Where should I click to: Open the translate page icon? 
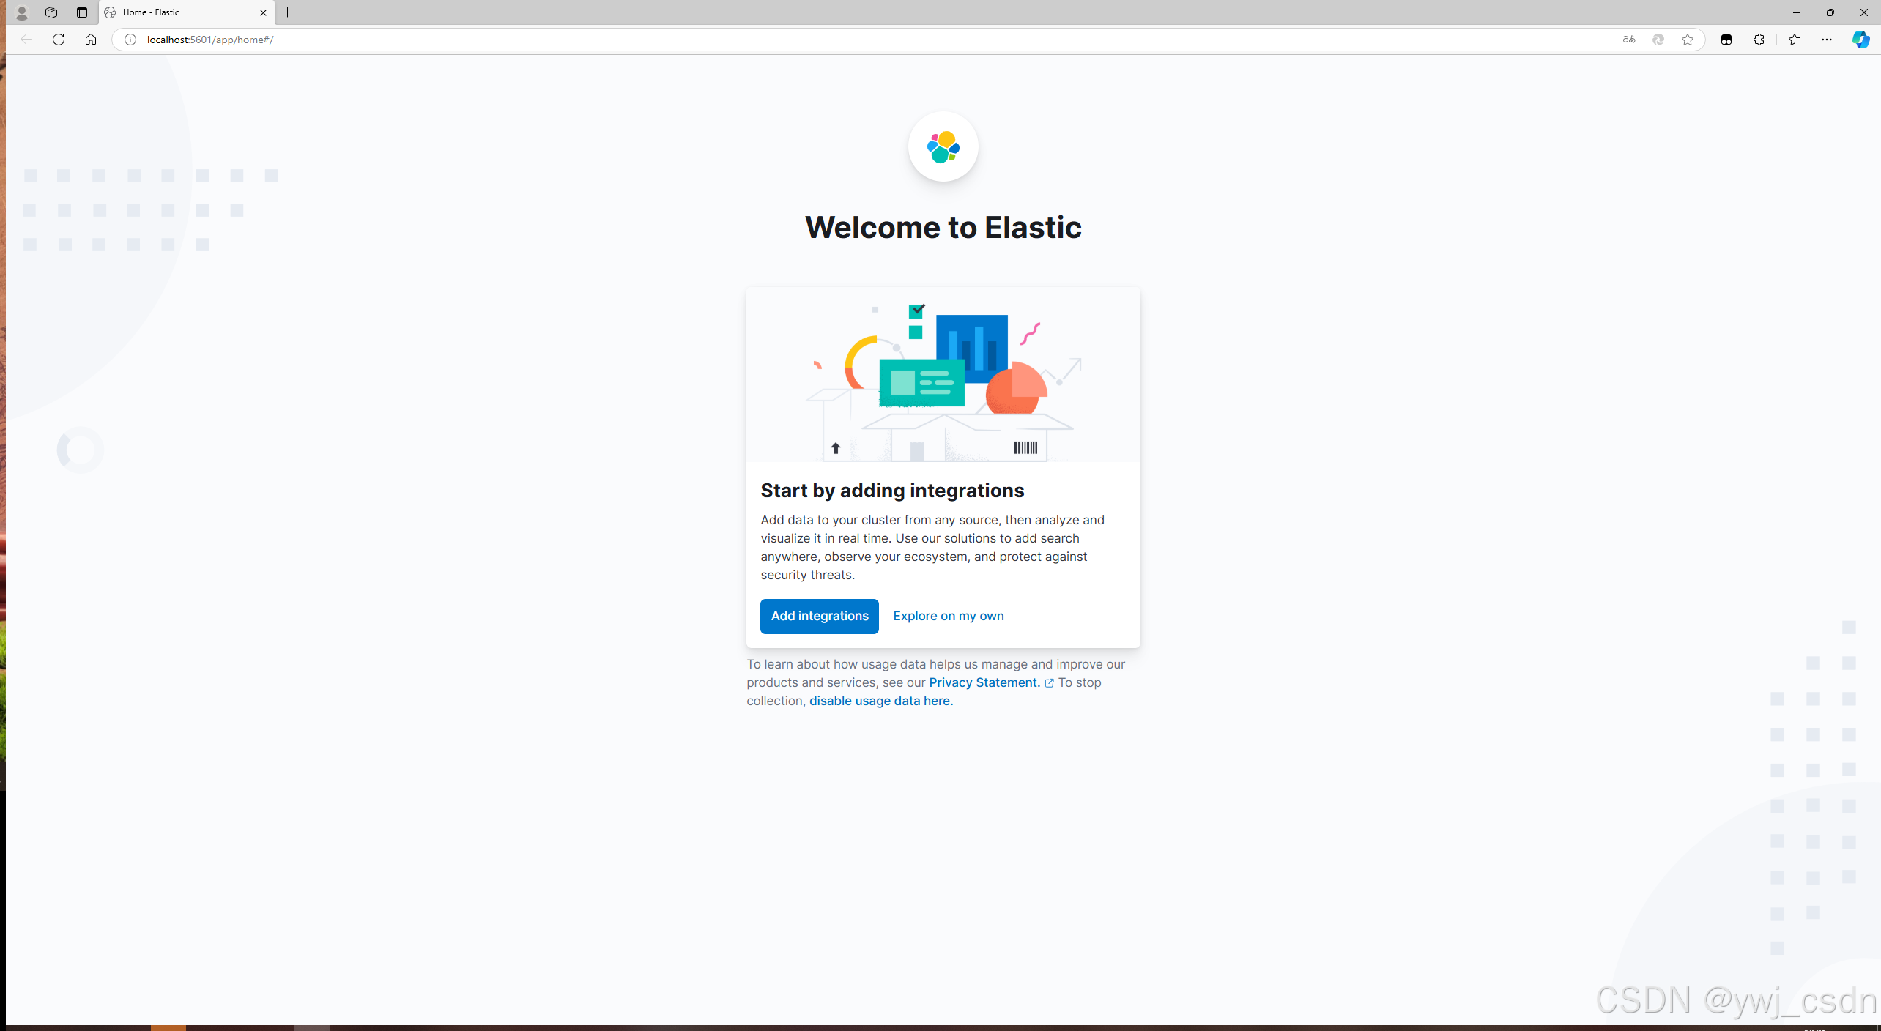point(1629,40)
